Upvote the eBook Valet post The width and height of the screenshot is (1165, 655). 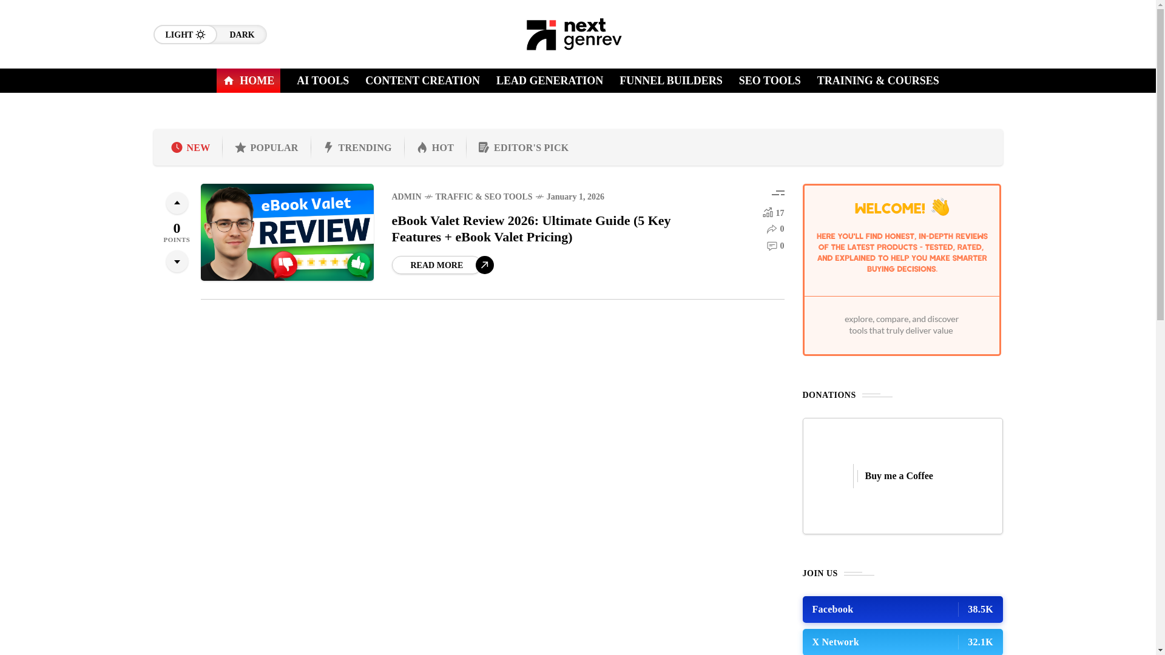pyautogui.click(x=177, y=203)
